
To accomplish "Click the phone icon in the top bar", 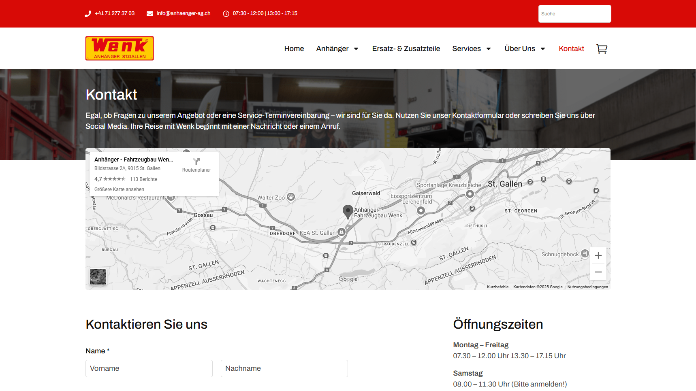I will (88, 14).
